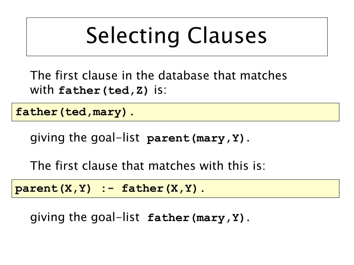Click the father(ted,Z) inline code

pos(103,90)
